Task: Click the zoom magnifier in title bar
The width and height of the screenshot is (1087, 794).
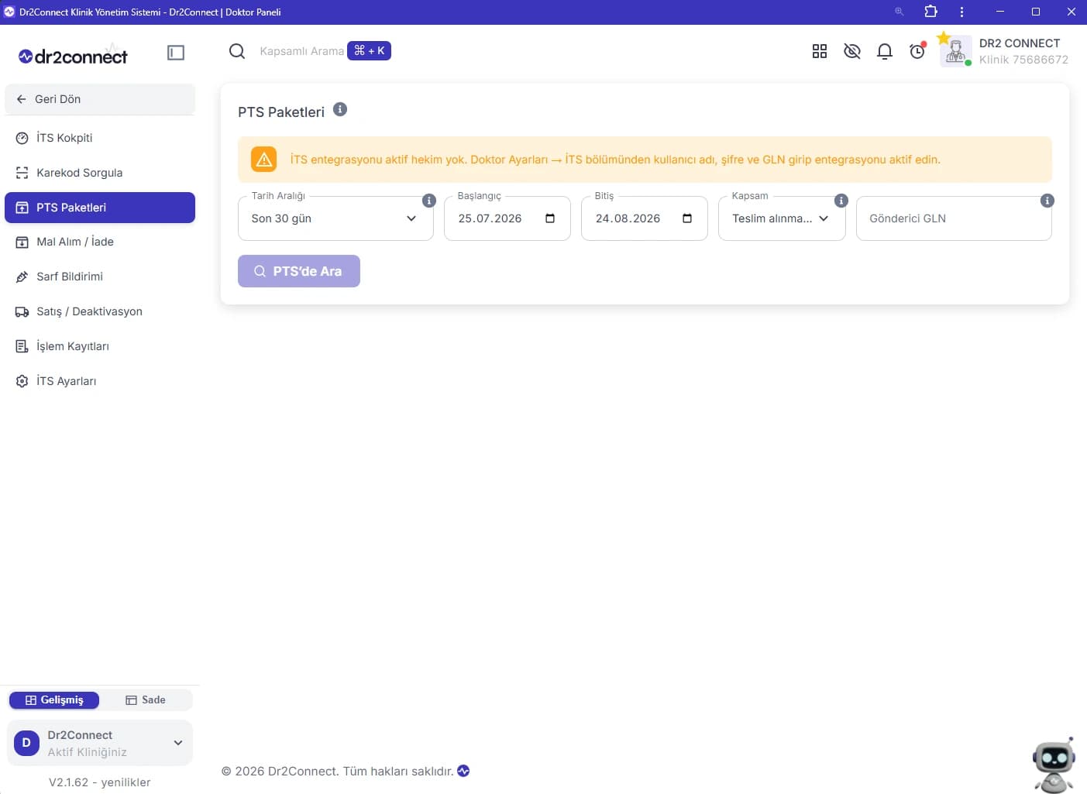Action: pos(900,12)
